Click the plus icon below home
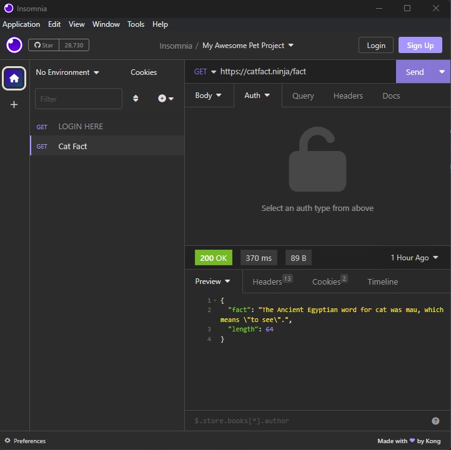Viewport: 451px width, 450px height. [x=14, y=105]
